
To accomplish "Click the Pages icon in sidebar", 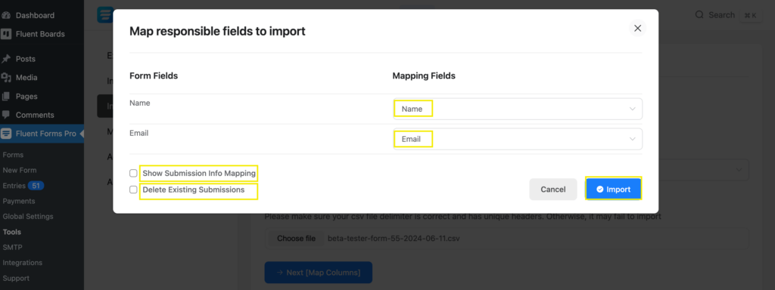I will coord(6,96).
